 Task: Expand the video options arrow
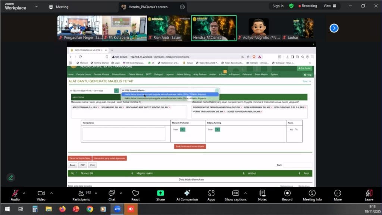51,193
